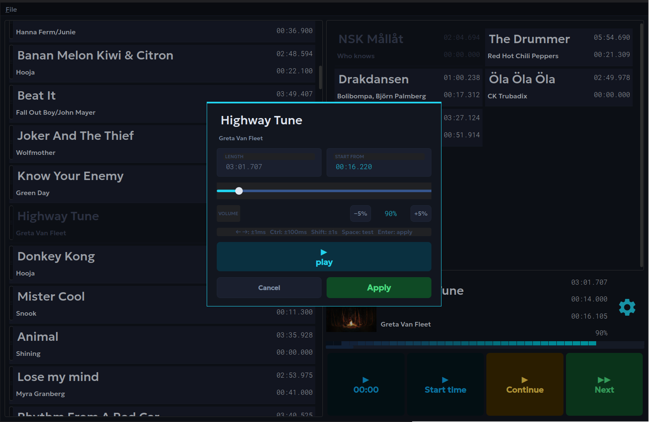
Task: Decrease volume with -5% button
Action: [361, 214]
